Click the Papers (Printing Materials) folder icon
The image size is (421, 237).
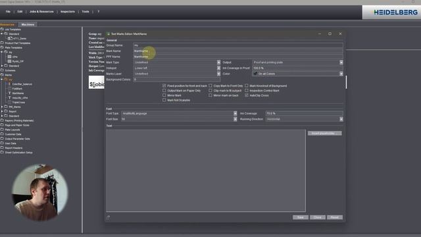pos(2,120)
